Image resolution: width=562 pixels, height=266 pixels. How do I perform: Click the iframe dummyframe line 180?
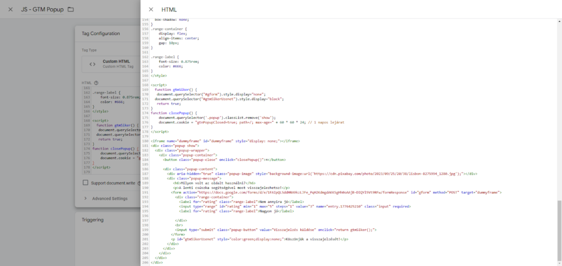226,141
